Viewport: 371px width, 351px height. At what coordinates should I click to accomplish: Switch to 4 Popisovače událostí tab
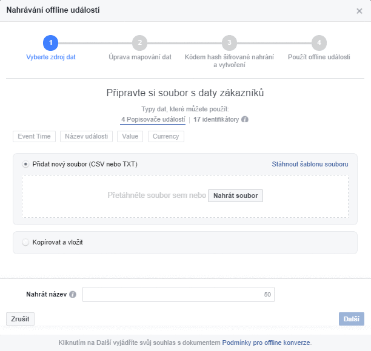point(153,120)
